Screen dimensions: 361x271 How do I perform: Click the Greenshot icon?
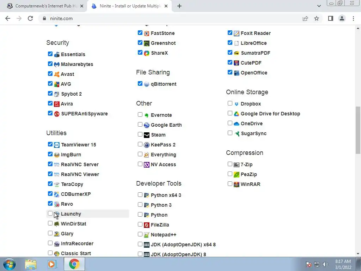[x=147, y=43]
